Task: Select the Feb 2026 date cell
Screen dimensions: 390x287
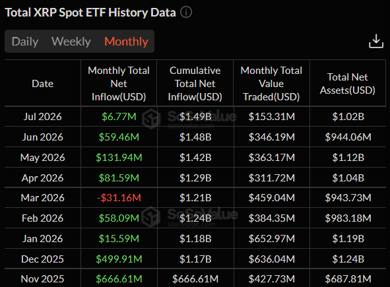Action: tap(42, 218)
